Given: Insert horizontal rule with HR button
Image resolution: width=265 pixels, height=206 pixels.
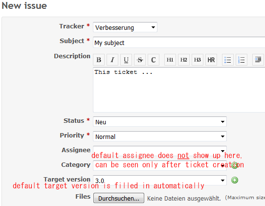Looking at the screenshot, I should pyautogui.click(x=211, y=60).
